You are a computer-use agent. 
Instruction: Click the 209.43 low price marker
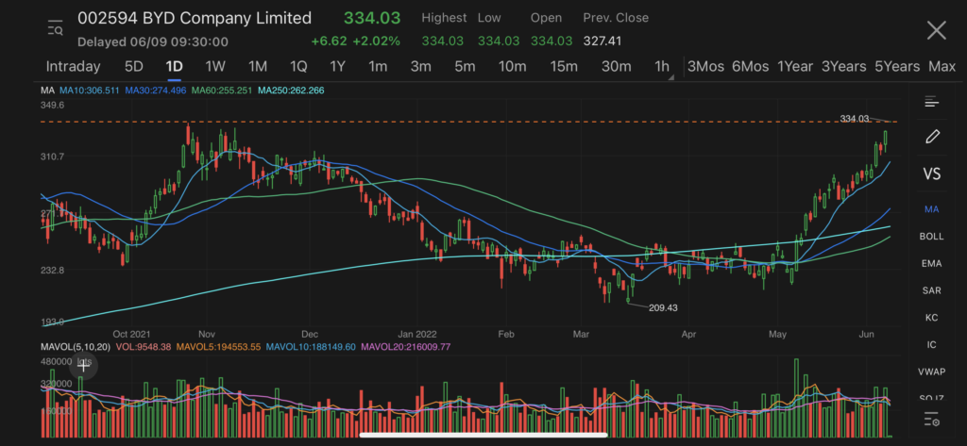tap(663, 307)
